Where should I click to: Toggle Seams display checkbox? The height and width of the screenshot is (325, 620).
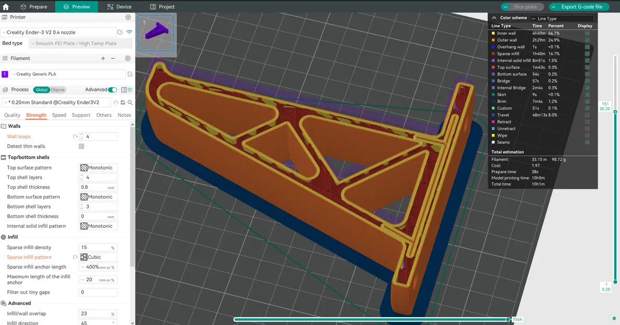coord(587,142)
